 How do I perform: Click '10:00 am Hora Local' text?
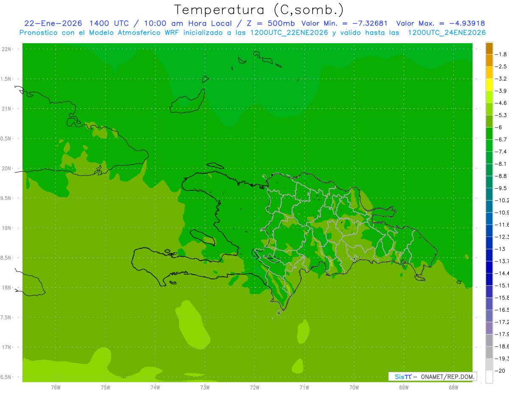[x=188, y=23]
